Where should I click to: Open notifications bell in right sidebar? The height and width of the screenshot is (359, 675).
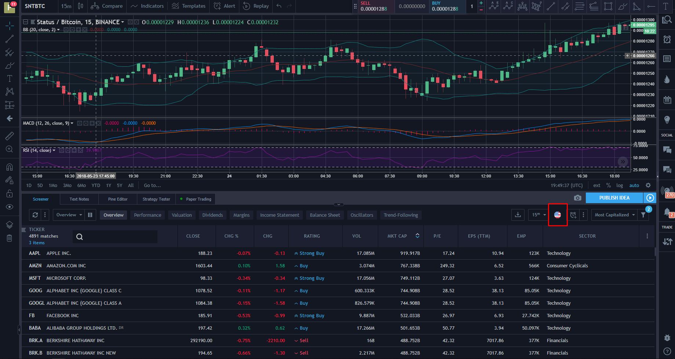[667, 212]
